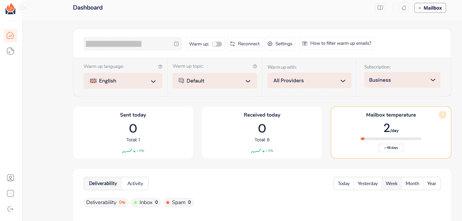Click the Sent today trend chart icon
Screen dimensions: 462x221
click(x=127, y=151)
